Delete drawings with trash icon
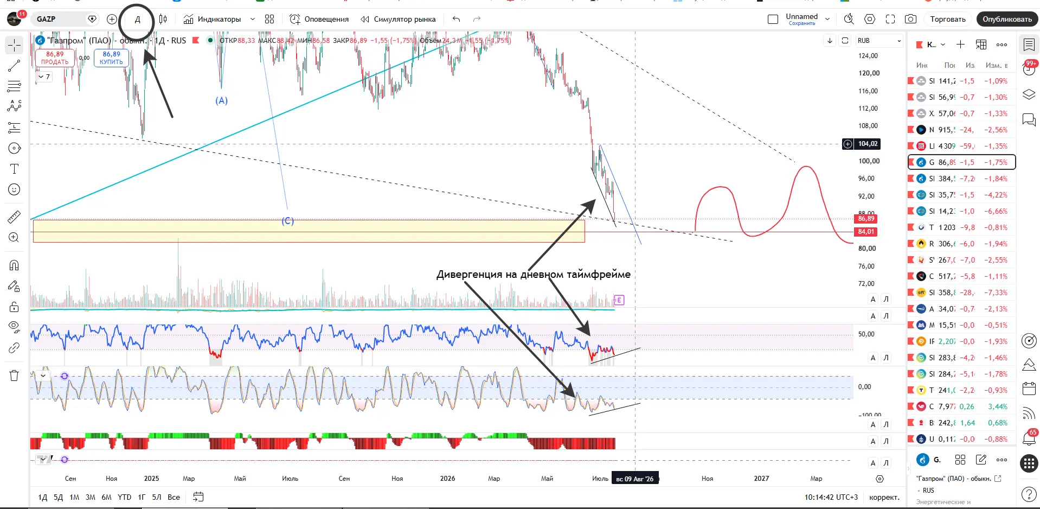Viewport: 1040px width, 509px height. 14,376
